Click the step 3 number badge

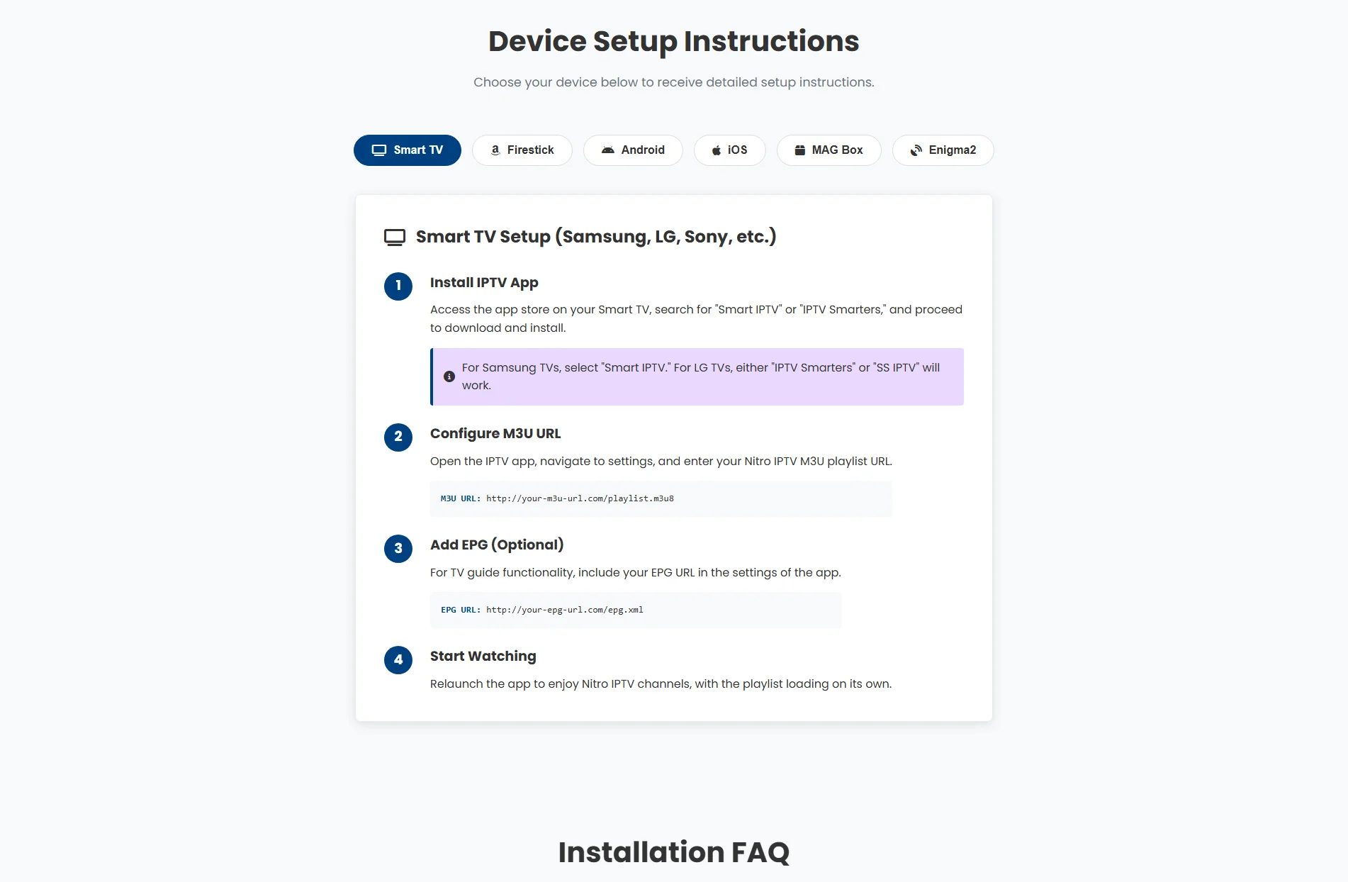click(398, 548)
